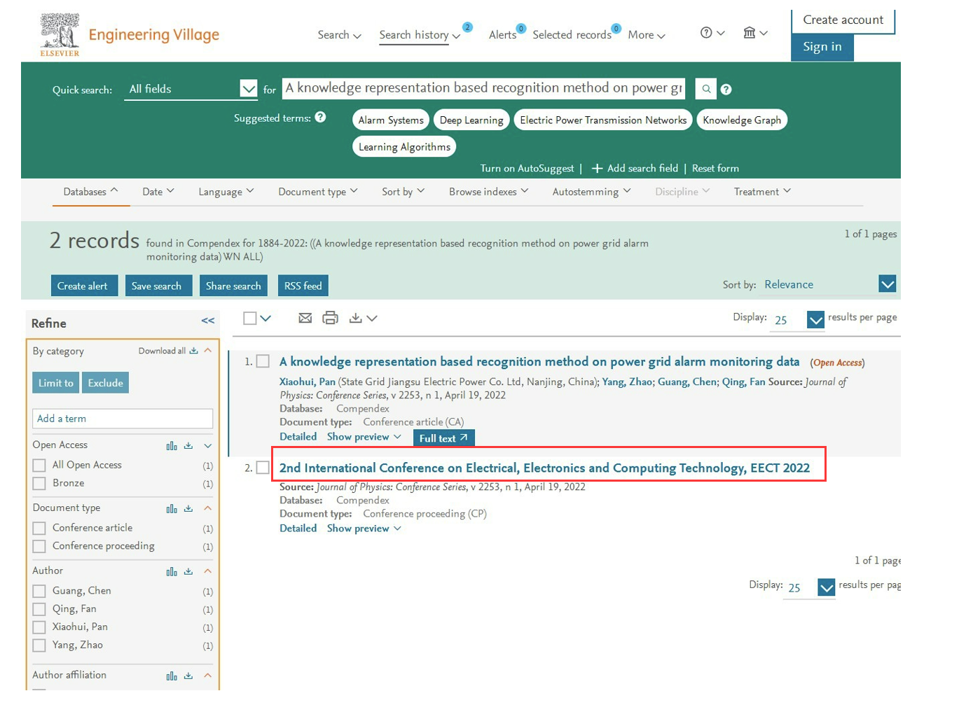Expand select-all options chevron
This screenshot has width=959, height=719.
click(265, 319)
